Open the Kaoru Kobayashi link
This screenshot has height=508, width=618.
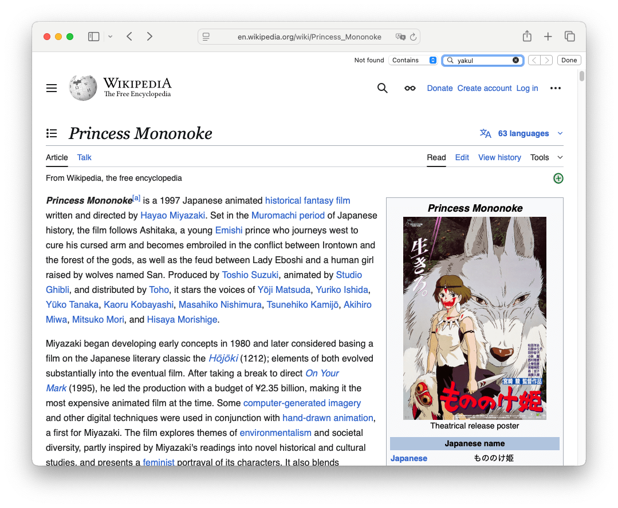click(139, 305)
